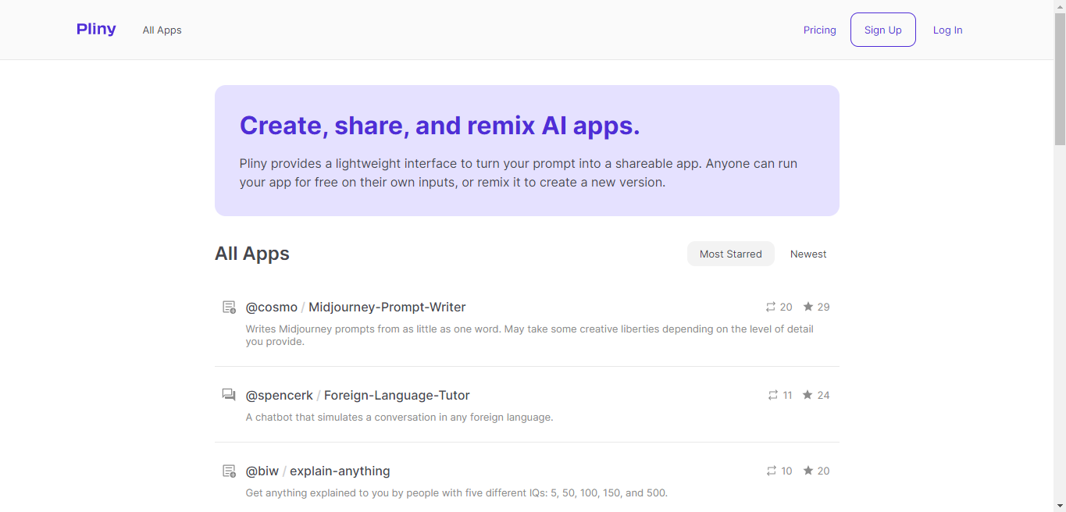Click the 'A chatbot that simulates a conversation' description
The image size is (1066, 512).
click(399, 418)
